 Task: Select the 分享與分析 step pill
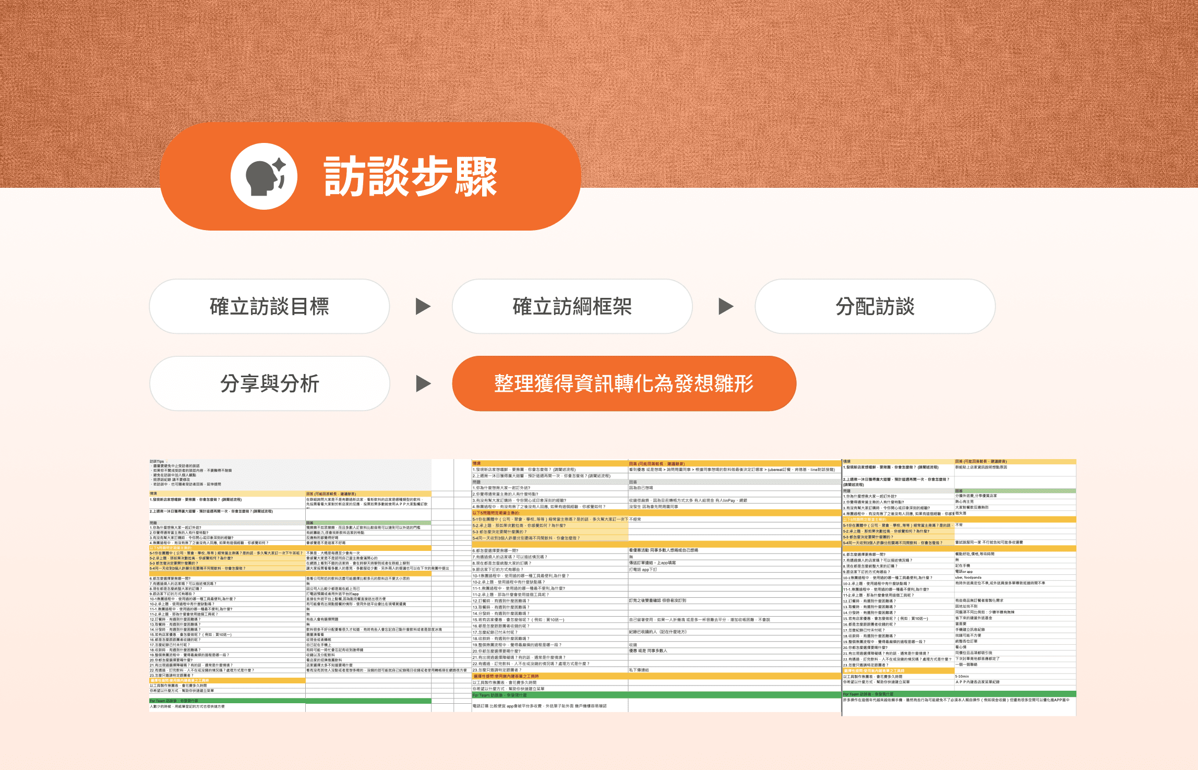click(x=269, y=384)
